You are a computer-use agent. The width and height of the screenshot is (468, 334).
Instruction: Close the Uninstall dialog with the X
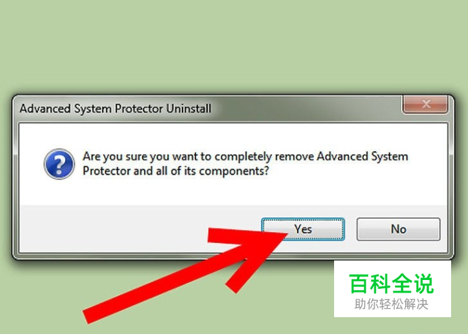point(425,104)
